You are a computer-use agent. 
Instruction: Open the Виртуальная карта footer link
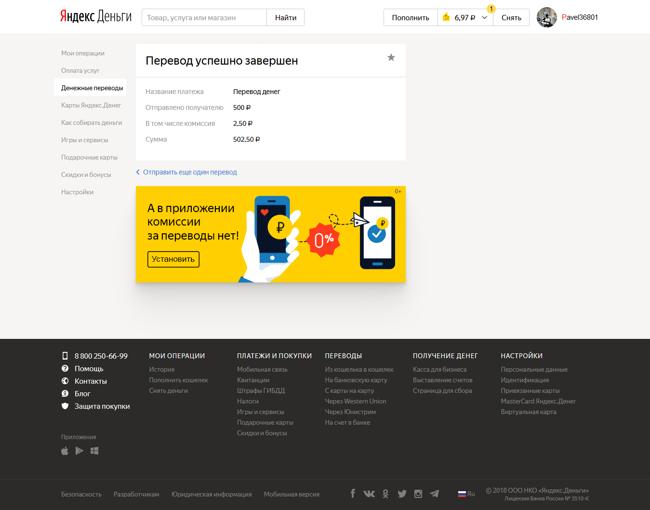point(529,412)
